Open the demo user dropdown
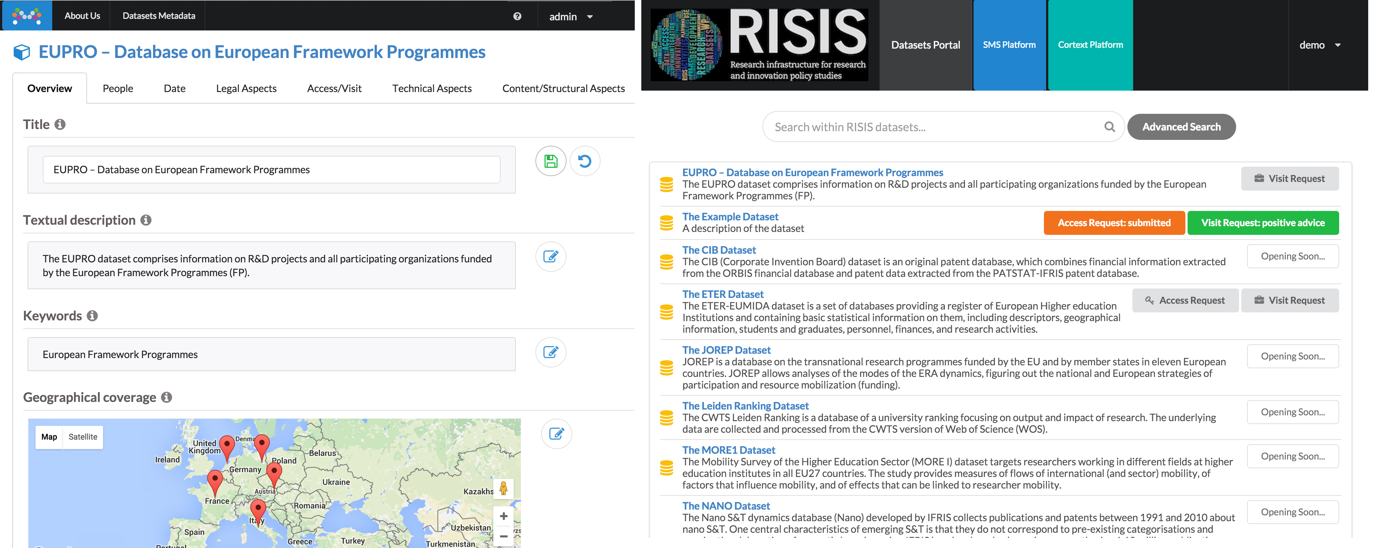Viewport: 1374px width, 548px height. coord(1320,45)
